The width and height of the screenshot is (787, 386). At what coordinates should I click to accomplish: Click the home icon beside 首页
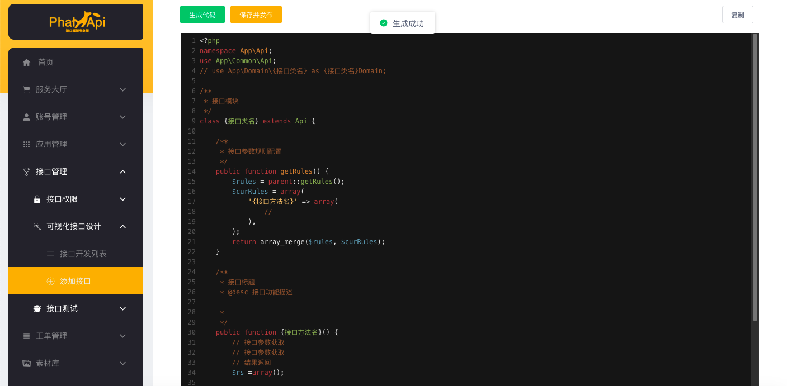[26, 63]
